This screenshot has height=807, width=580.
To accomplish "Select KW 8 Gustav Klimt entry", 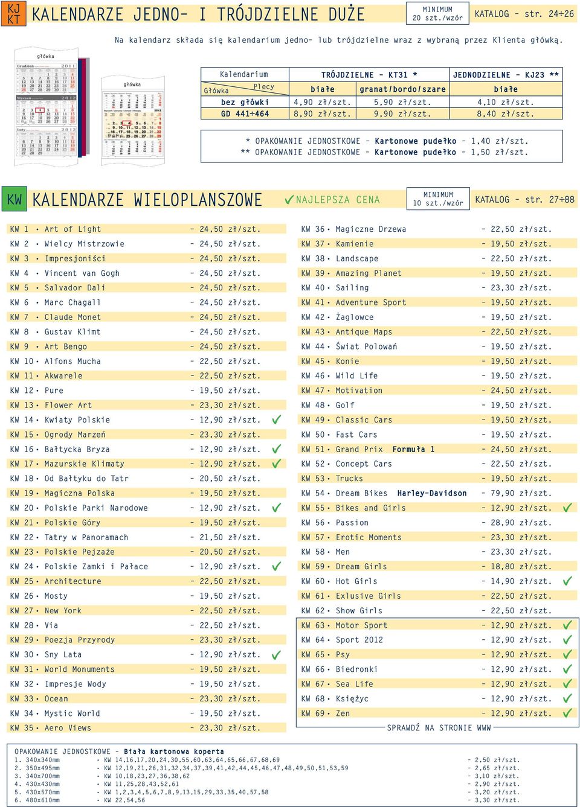I will [147, 331].
